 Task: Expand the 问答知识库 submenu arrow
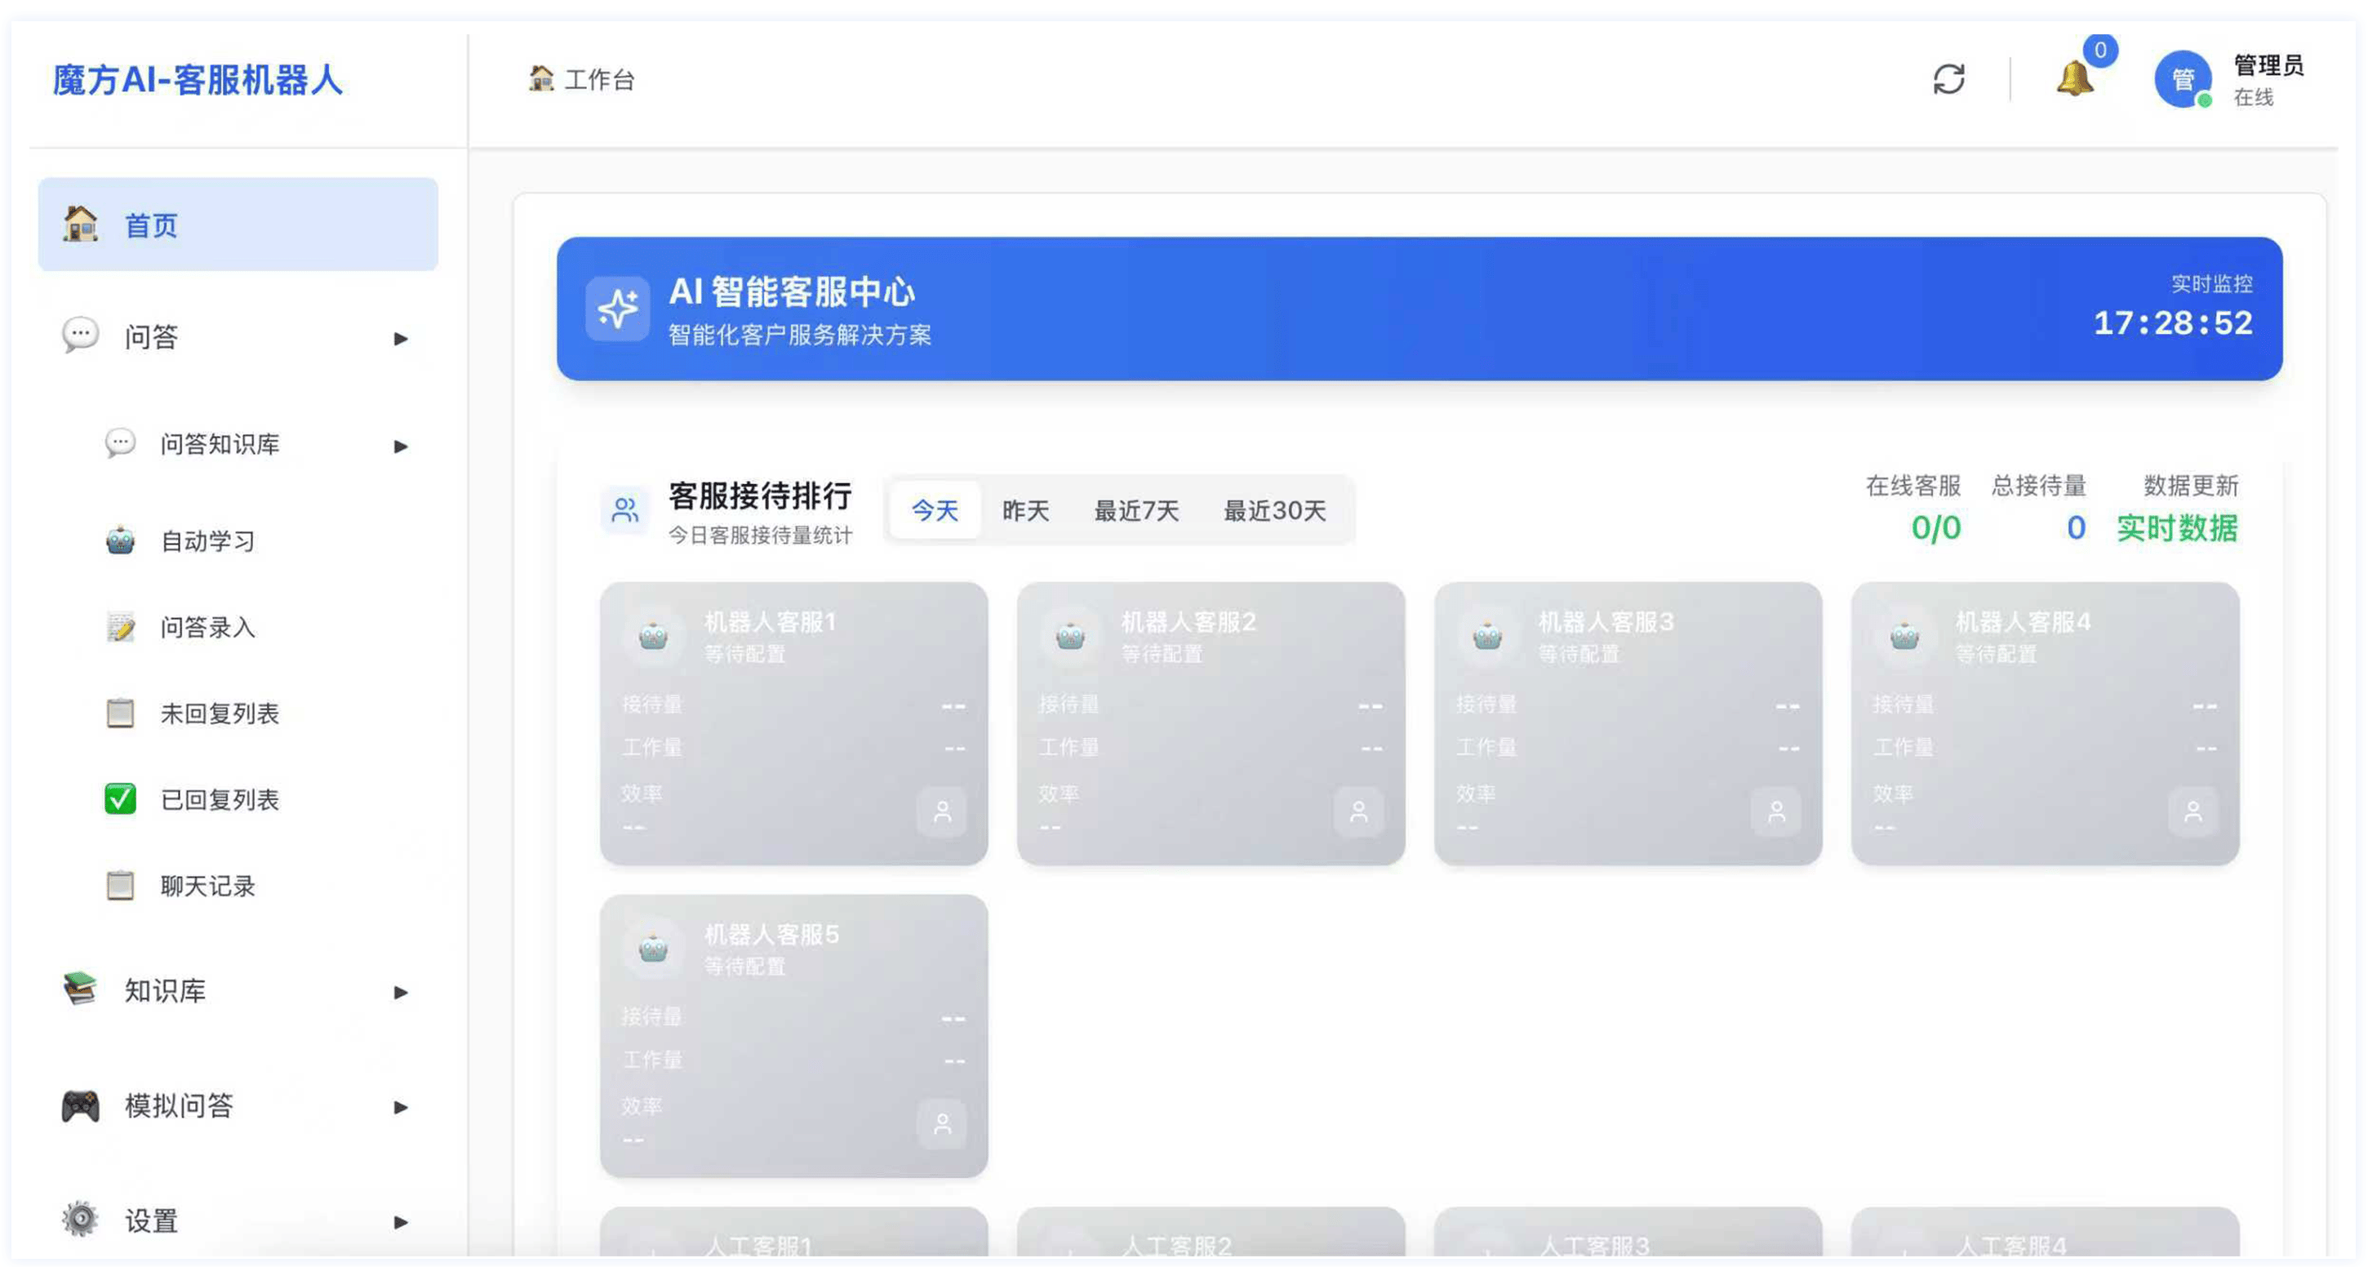[x=400, y=446]
